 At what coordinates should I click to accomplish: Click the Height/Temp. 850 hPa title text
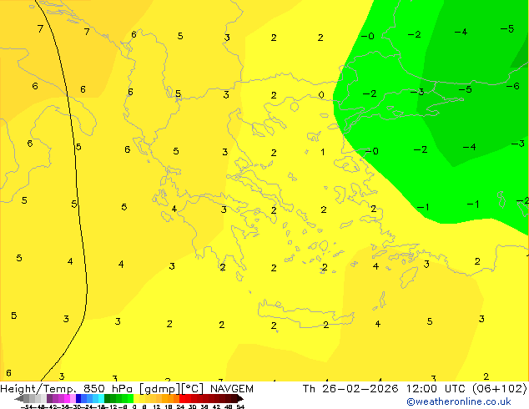(67, 389)
